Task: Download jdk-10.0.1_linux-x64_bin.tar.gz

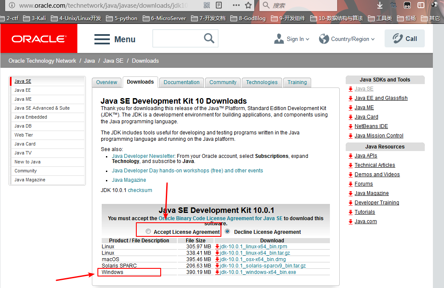Action: [x=255, y=253]
